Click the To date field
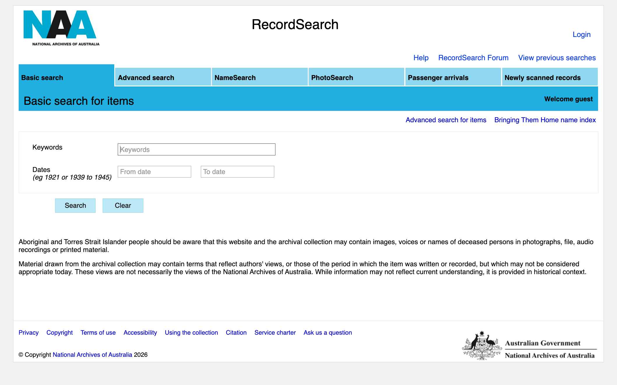Image resolution: width=617 pixels, height=385 pixels. coord(238,172)
